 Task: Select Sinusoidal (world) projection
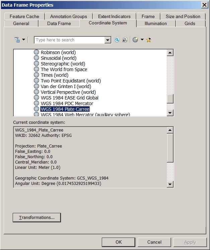point(59,58)
